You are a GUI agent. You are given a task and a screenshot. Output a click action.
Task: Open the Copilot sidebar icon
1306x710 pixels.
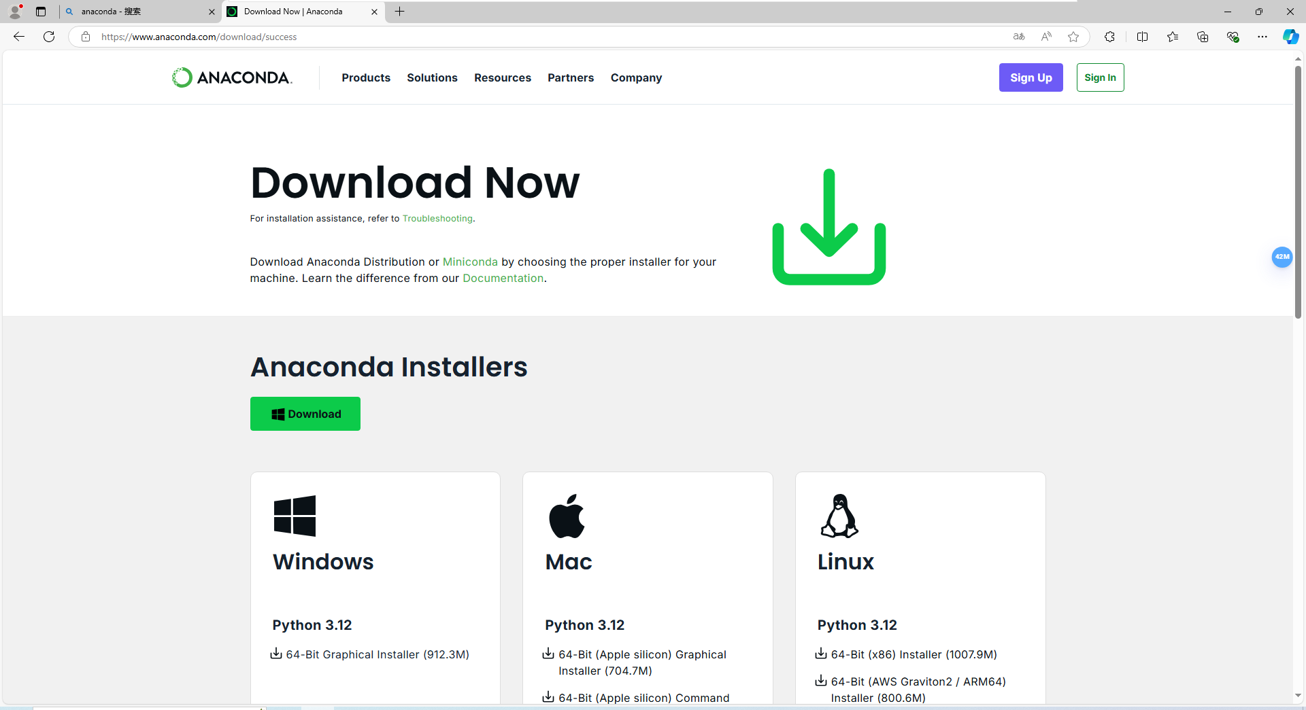pos(1290,37)
